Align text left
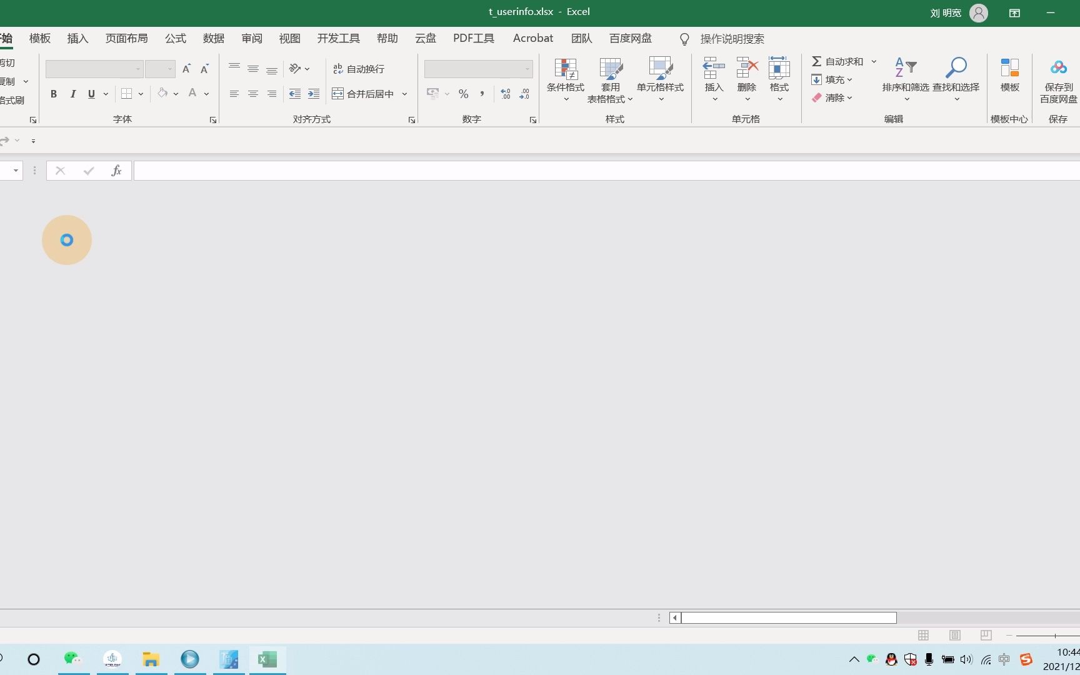The height and width of the screenshot is (675, 1080). point(234,94)
